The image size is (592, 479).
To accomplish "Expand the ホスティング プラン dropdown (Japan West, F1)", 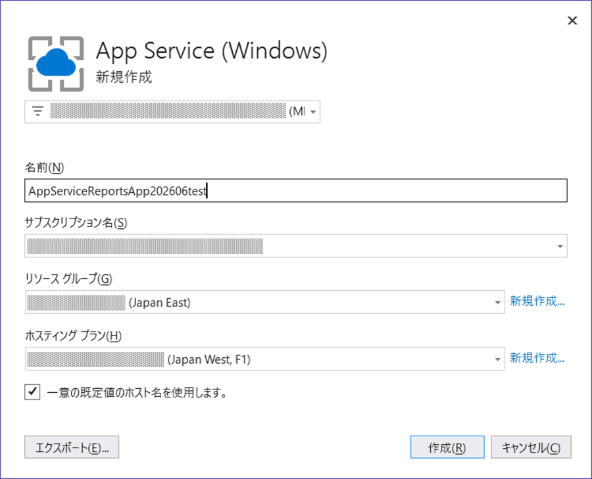I will [498, 359].
